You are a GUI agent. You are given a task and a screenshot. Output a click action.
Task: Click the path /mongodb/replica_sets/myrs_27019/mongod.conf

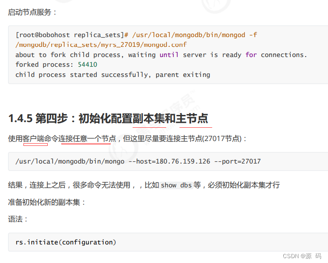pyautogui.click(x=101, y=45)
